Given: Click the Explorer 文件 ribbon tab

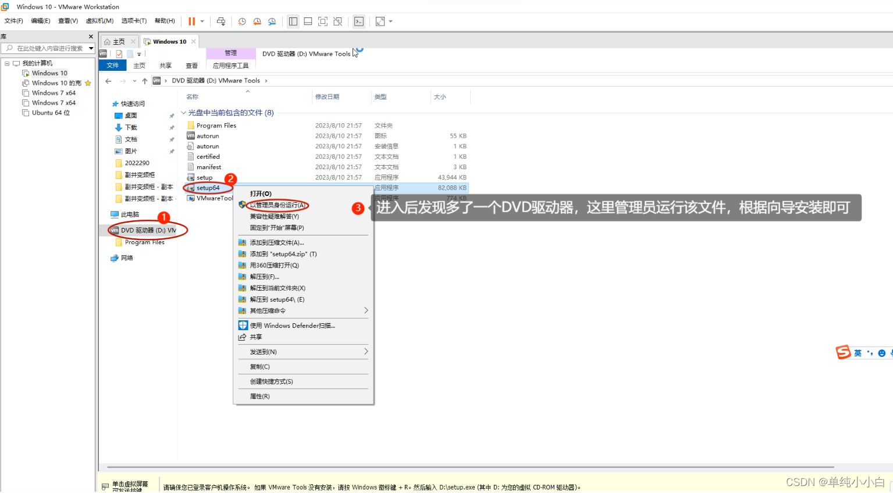Looking at the screenshot, I should (113, 66).
